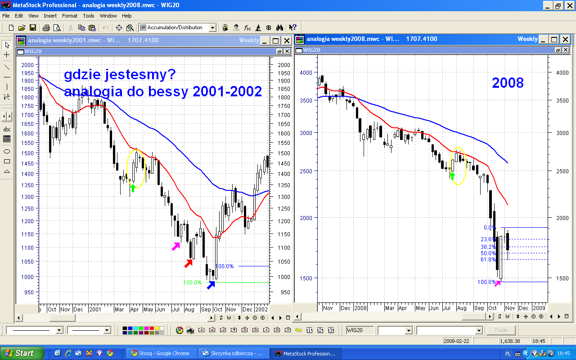Select the vertical line tool

tap(7, 87)
